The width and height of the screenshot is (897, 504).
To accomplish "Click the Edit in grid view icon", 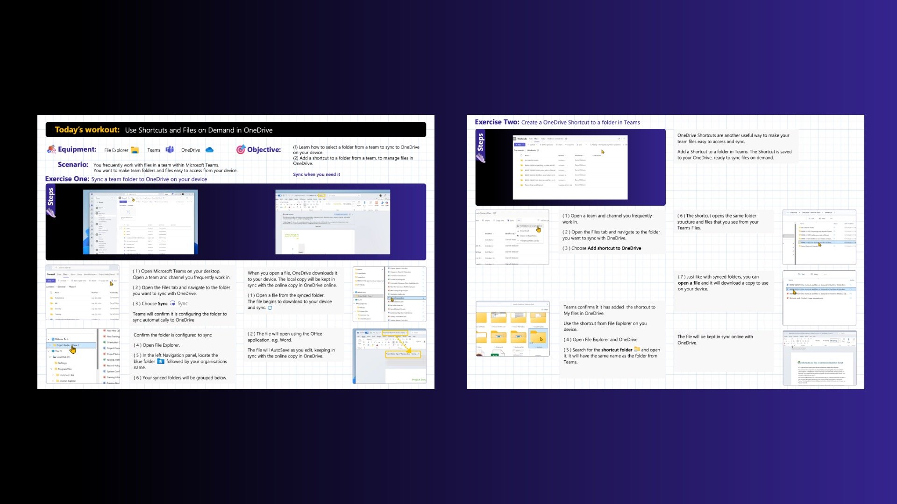I will point(72,281).
